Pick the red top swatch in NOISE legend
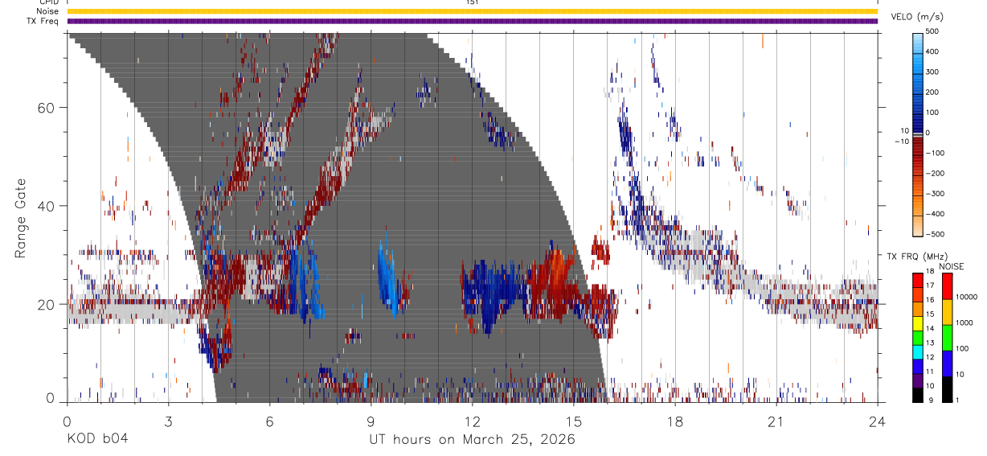This screenshot has width=987, height=456. click(946, 286)
